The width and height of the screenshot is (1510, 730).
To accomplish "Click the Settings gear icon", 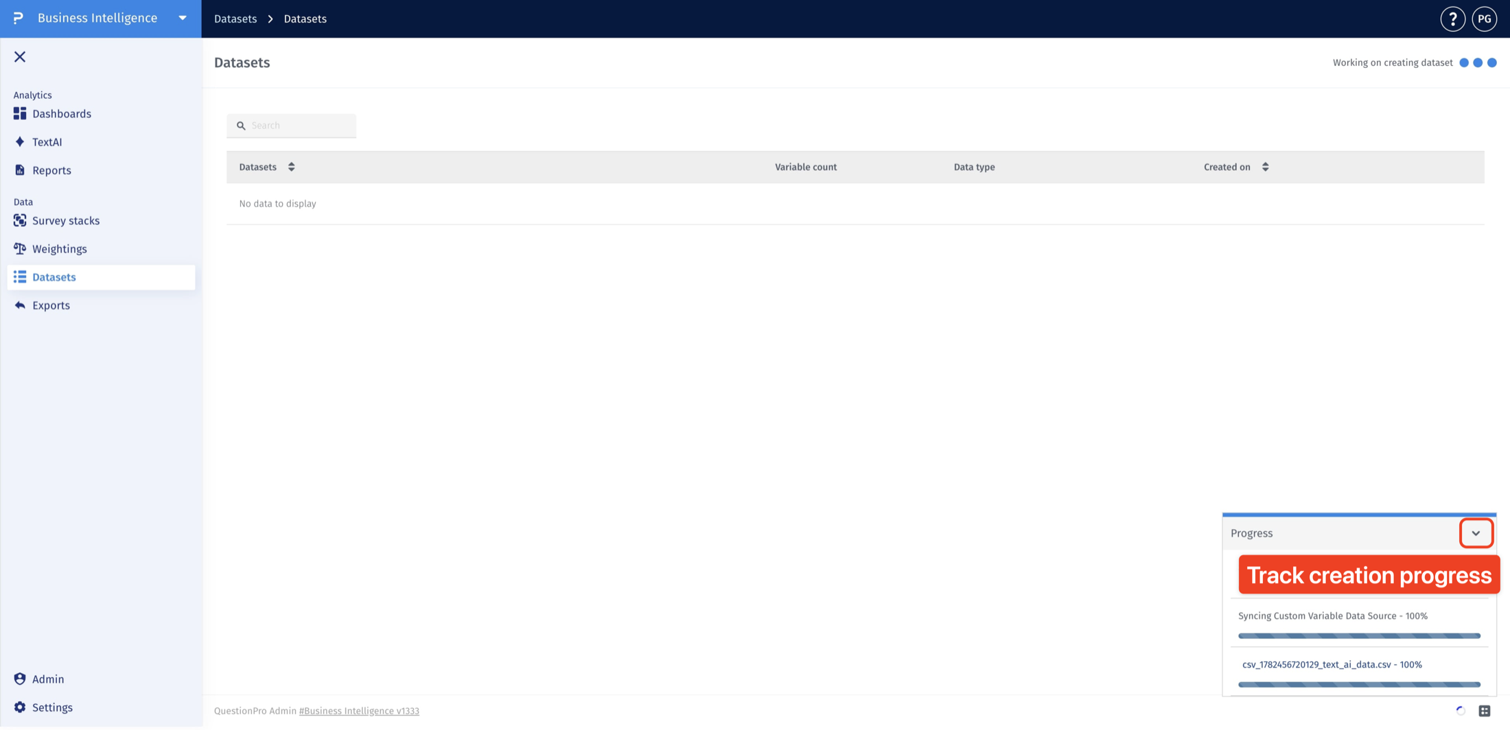I will coord(20,707).
